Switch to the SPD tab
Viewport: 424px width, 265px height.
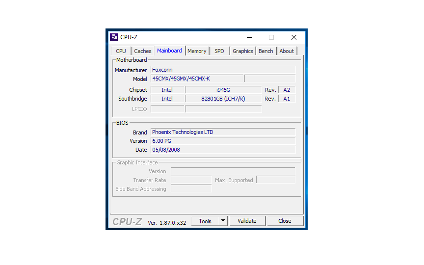pyautogui.click(x=219, y=51)
